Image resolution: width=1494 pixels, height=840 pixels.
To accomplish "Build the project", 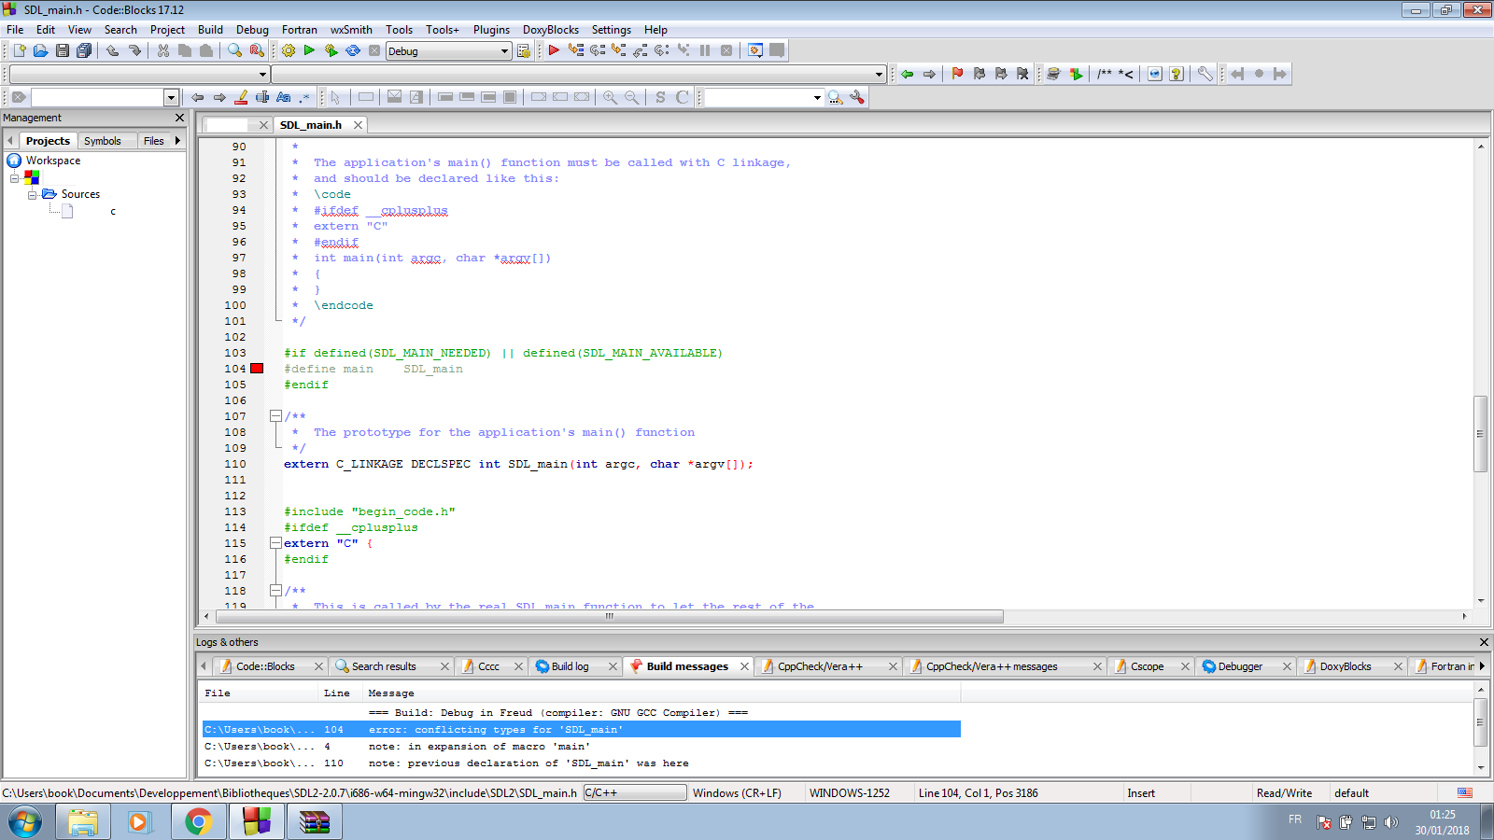I will 289,50.
